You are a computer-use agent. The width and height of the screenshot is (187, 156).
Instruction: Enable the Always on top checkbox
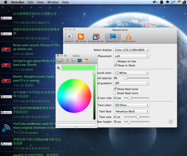pos(115,61)
